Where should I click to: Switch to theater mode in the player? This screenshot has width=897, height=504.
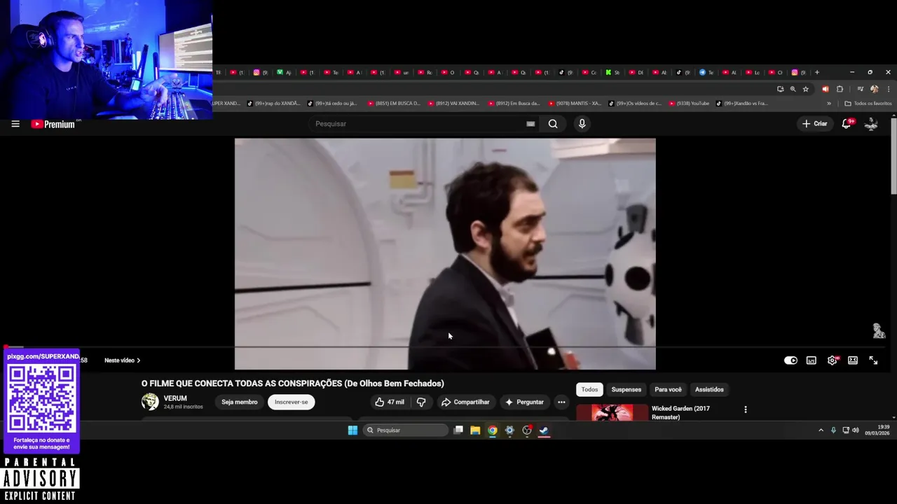853,360
